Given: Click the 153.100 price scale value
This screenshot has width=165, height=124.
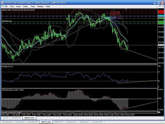Looking at the screenshot, I should 161,42.
